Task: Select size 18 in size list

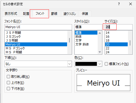Action: pos(116,41)
